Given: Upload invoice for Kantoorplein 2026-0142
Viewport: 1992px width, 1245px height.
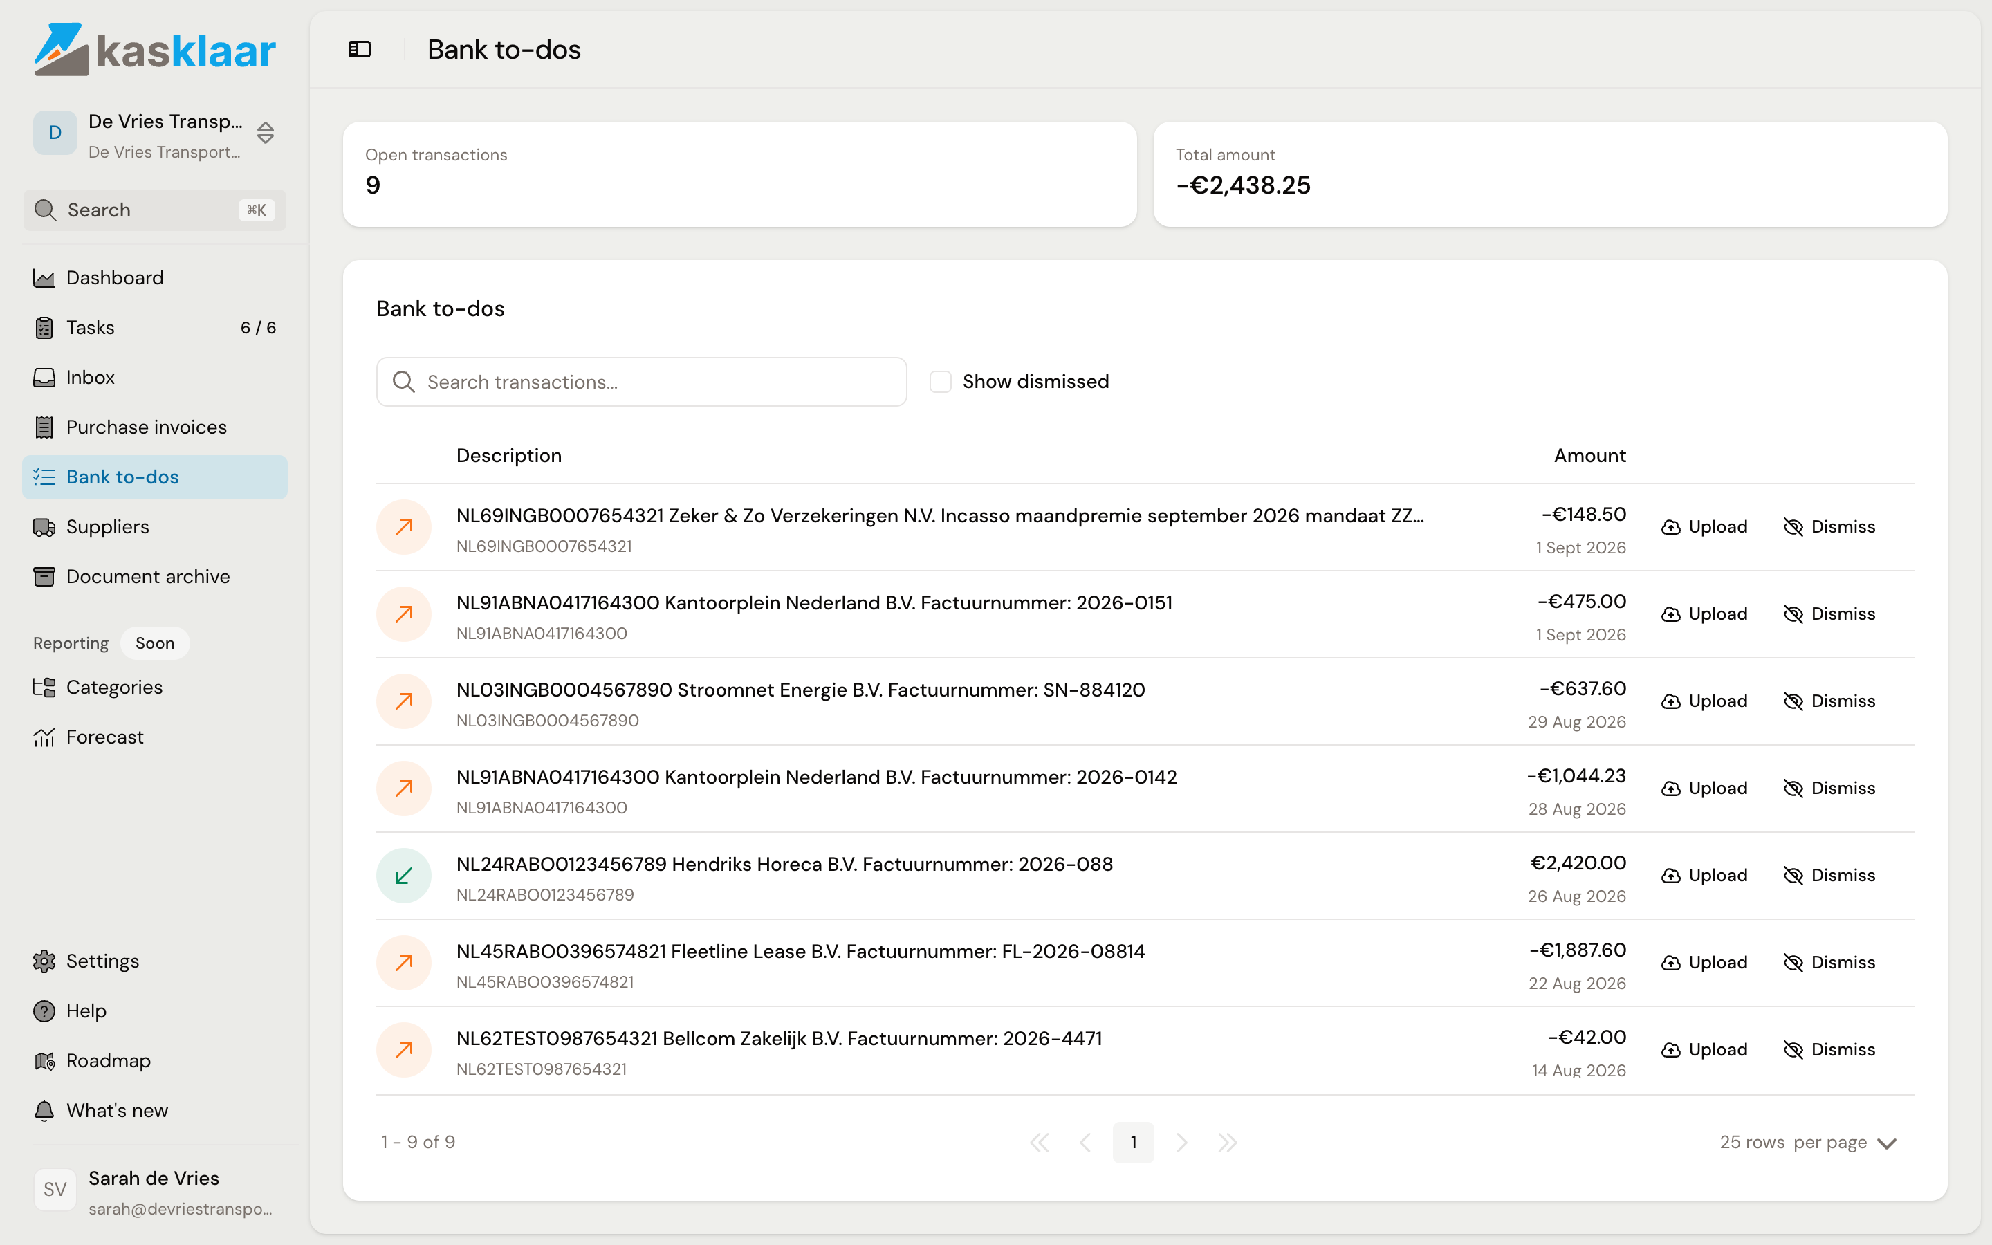Looking at the screenshot, I should [x=1704, y=788].
